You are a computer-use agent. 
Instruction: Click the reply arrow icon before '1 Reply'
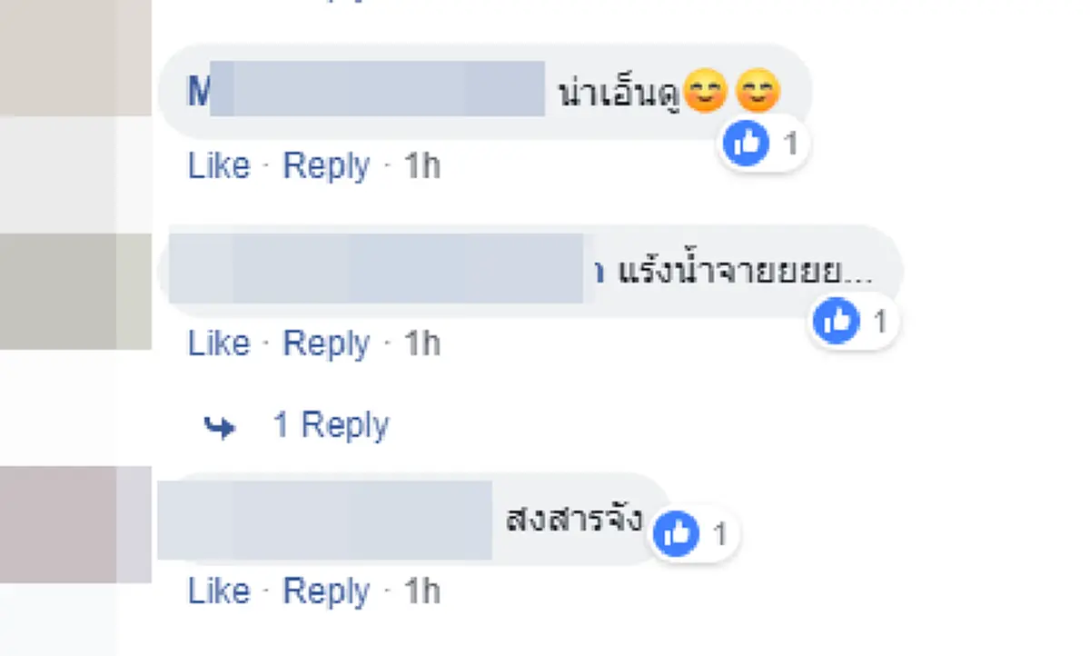221,423
